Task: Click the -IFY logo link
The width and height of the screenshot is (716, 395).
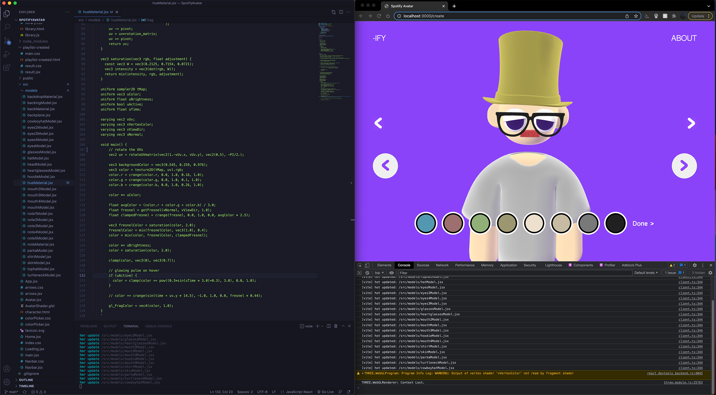Action: coord(379,38)
